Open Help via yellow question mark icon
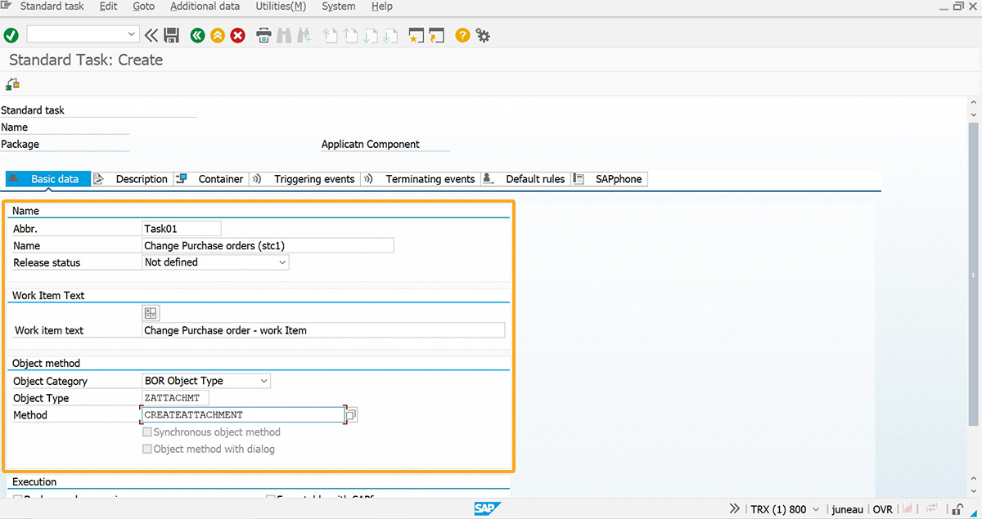 coord(462,35)
